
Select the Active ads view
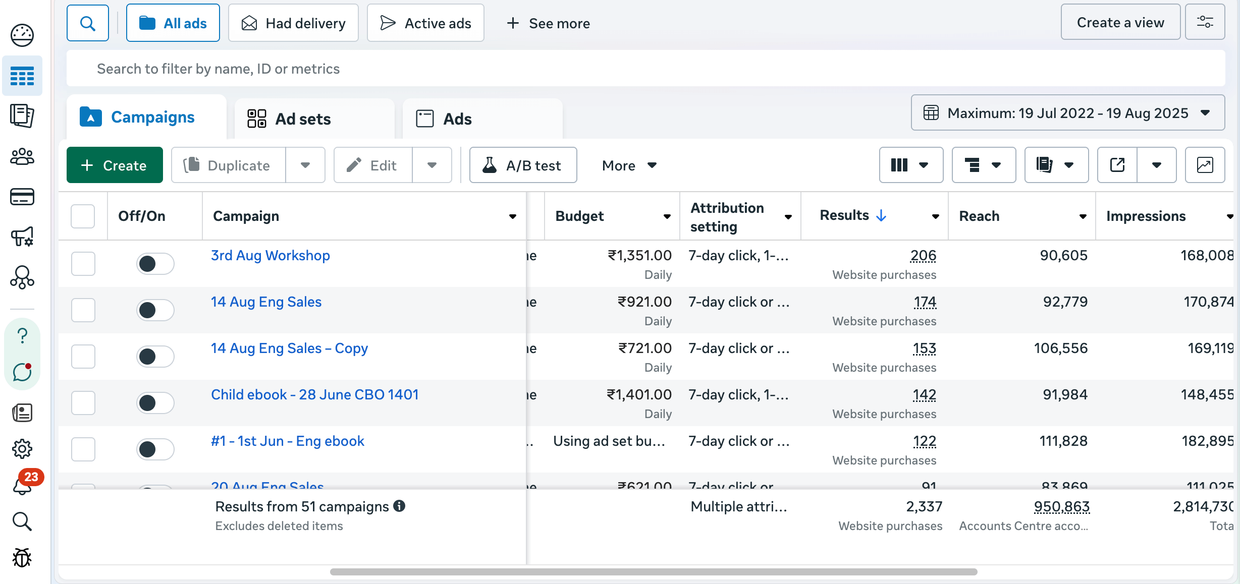pyautogui.click(x=425, y=23)
